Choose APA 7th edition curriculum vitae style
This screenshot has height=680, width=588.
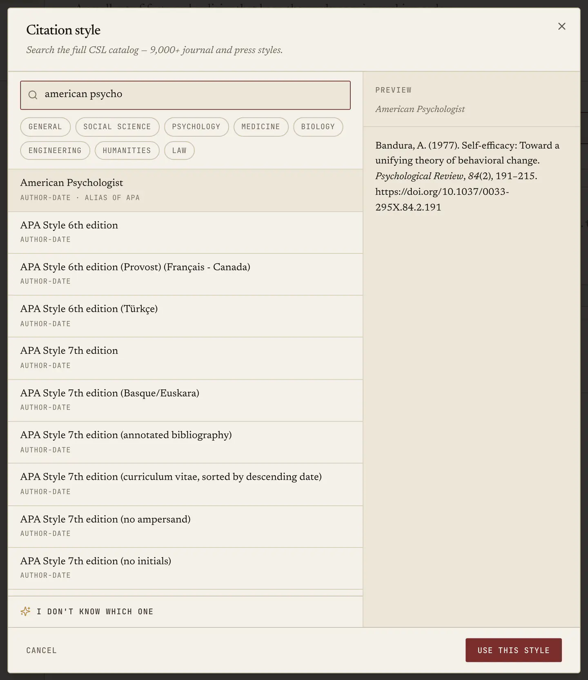click(185, 484)
